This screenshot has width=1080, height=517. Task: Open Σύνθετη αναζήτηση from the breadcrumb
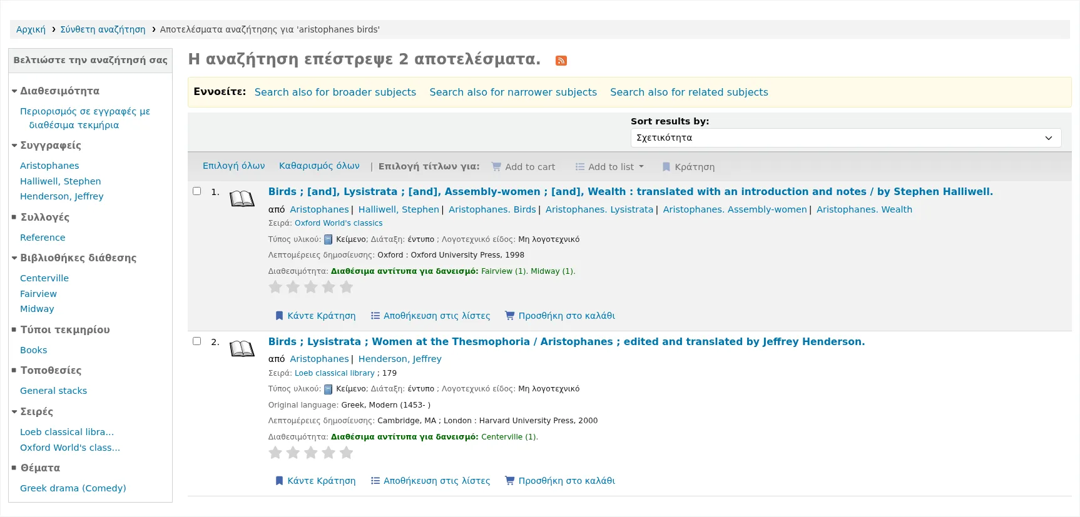point(103,29)
